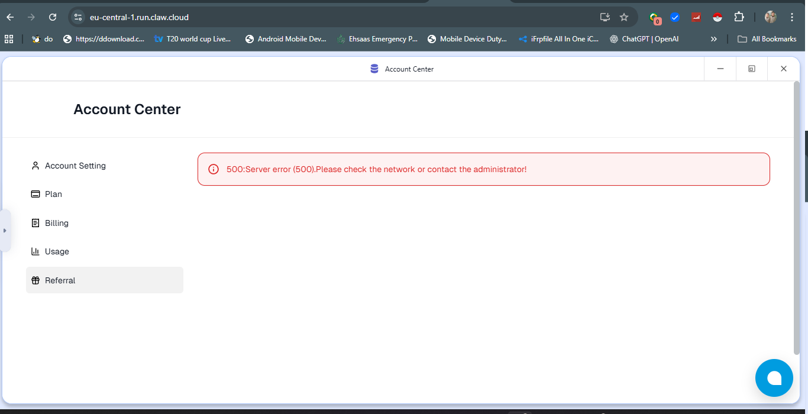Click the Referral gift icon
Image resolution: width=808 pixels, height=414 pixels.
pos(35,280)
